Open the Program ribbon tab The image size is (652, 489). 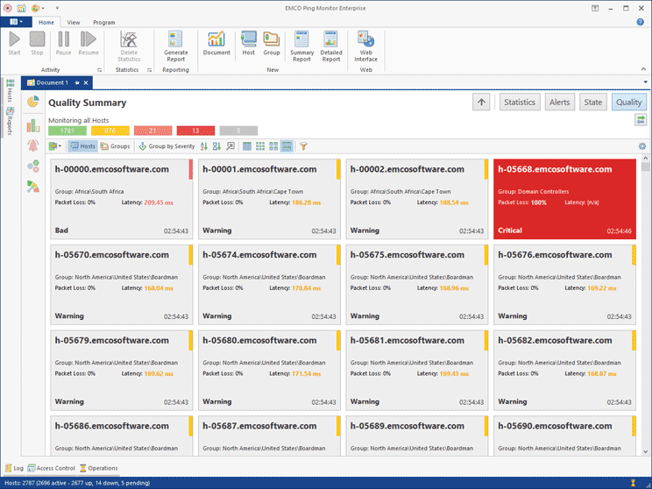tap(103, 22)
